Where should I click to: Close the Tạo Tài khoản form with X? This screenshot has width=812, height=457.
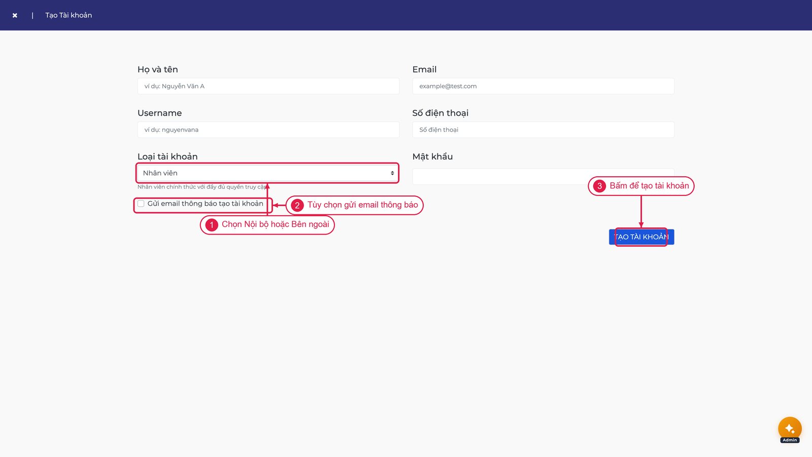point(15,15)
